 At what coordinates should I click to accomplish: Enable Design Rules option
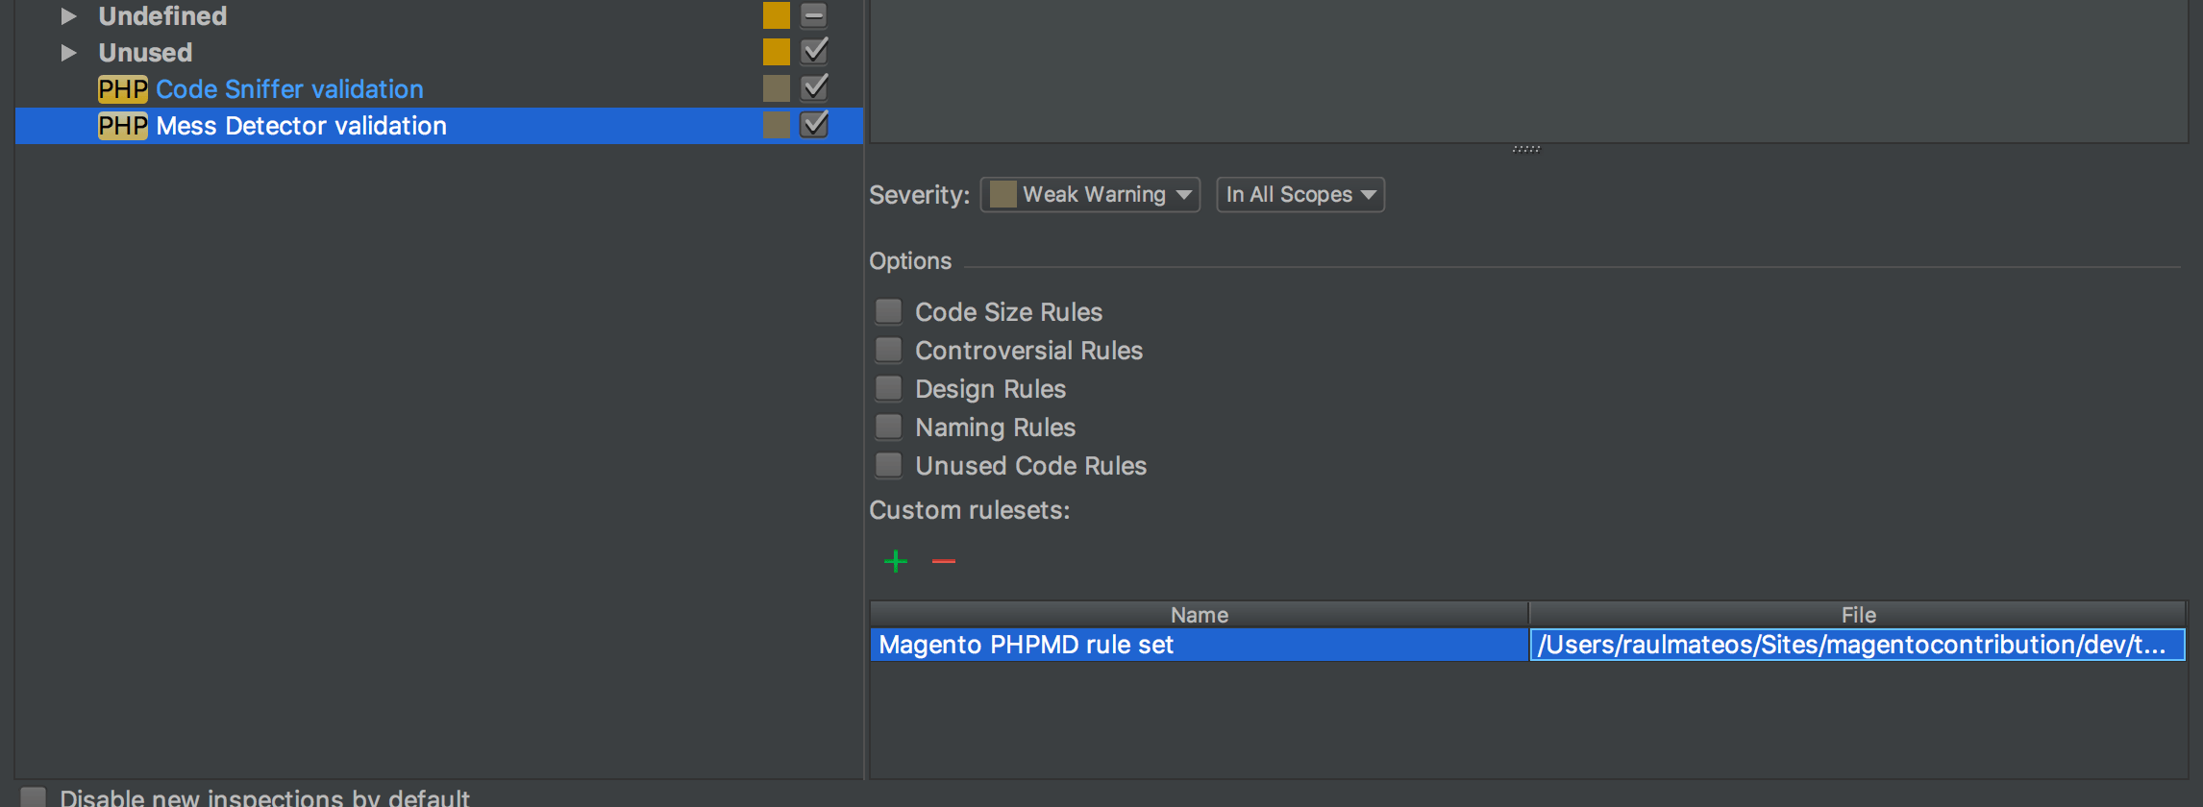click(x=888, y=388)
